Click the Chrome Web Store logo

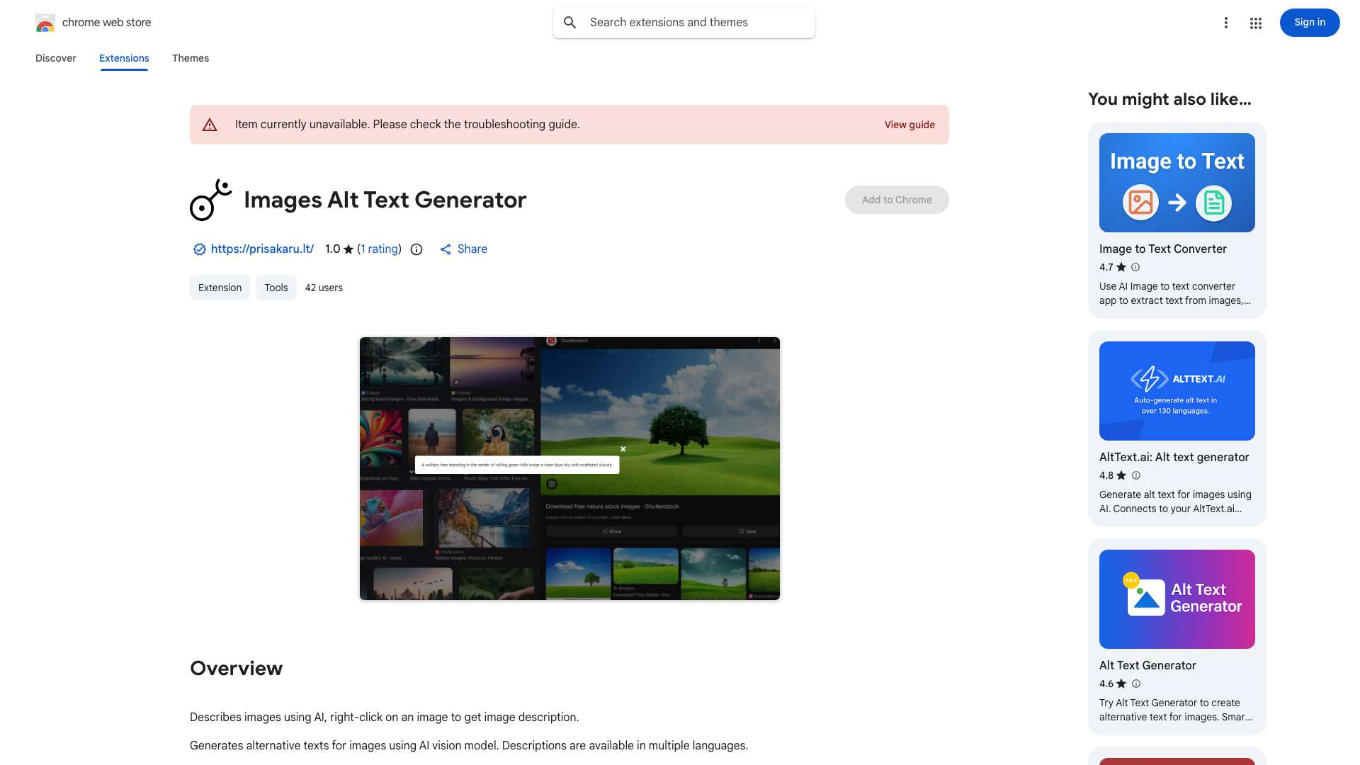tap(45, 23)
